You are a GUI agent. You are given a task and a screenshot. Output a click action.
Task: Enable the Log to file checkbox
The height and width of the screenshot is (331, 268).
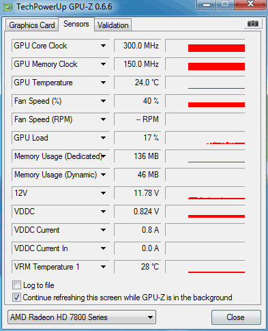pos(16,285)
